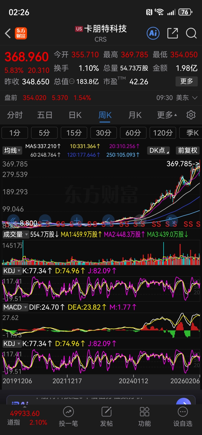
Task: Tap the 卡朋特科技 stock title
Action: pyautogui.click(x=105, y=29)
